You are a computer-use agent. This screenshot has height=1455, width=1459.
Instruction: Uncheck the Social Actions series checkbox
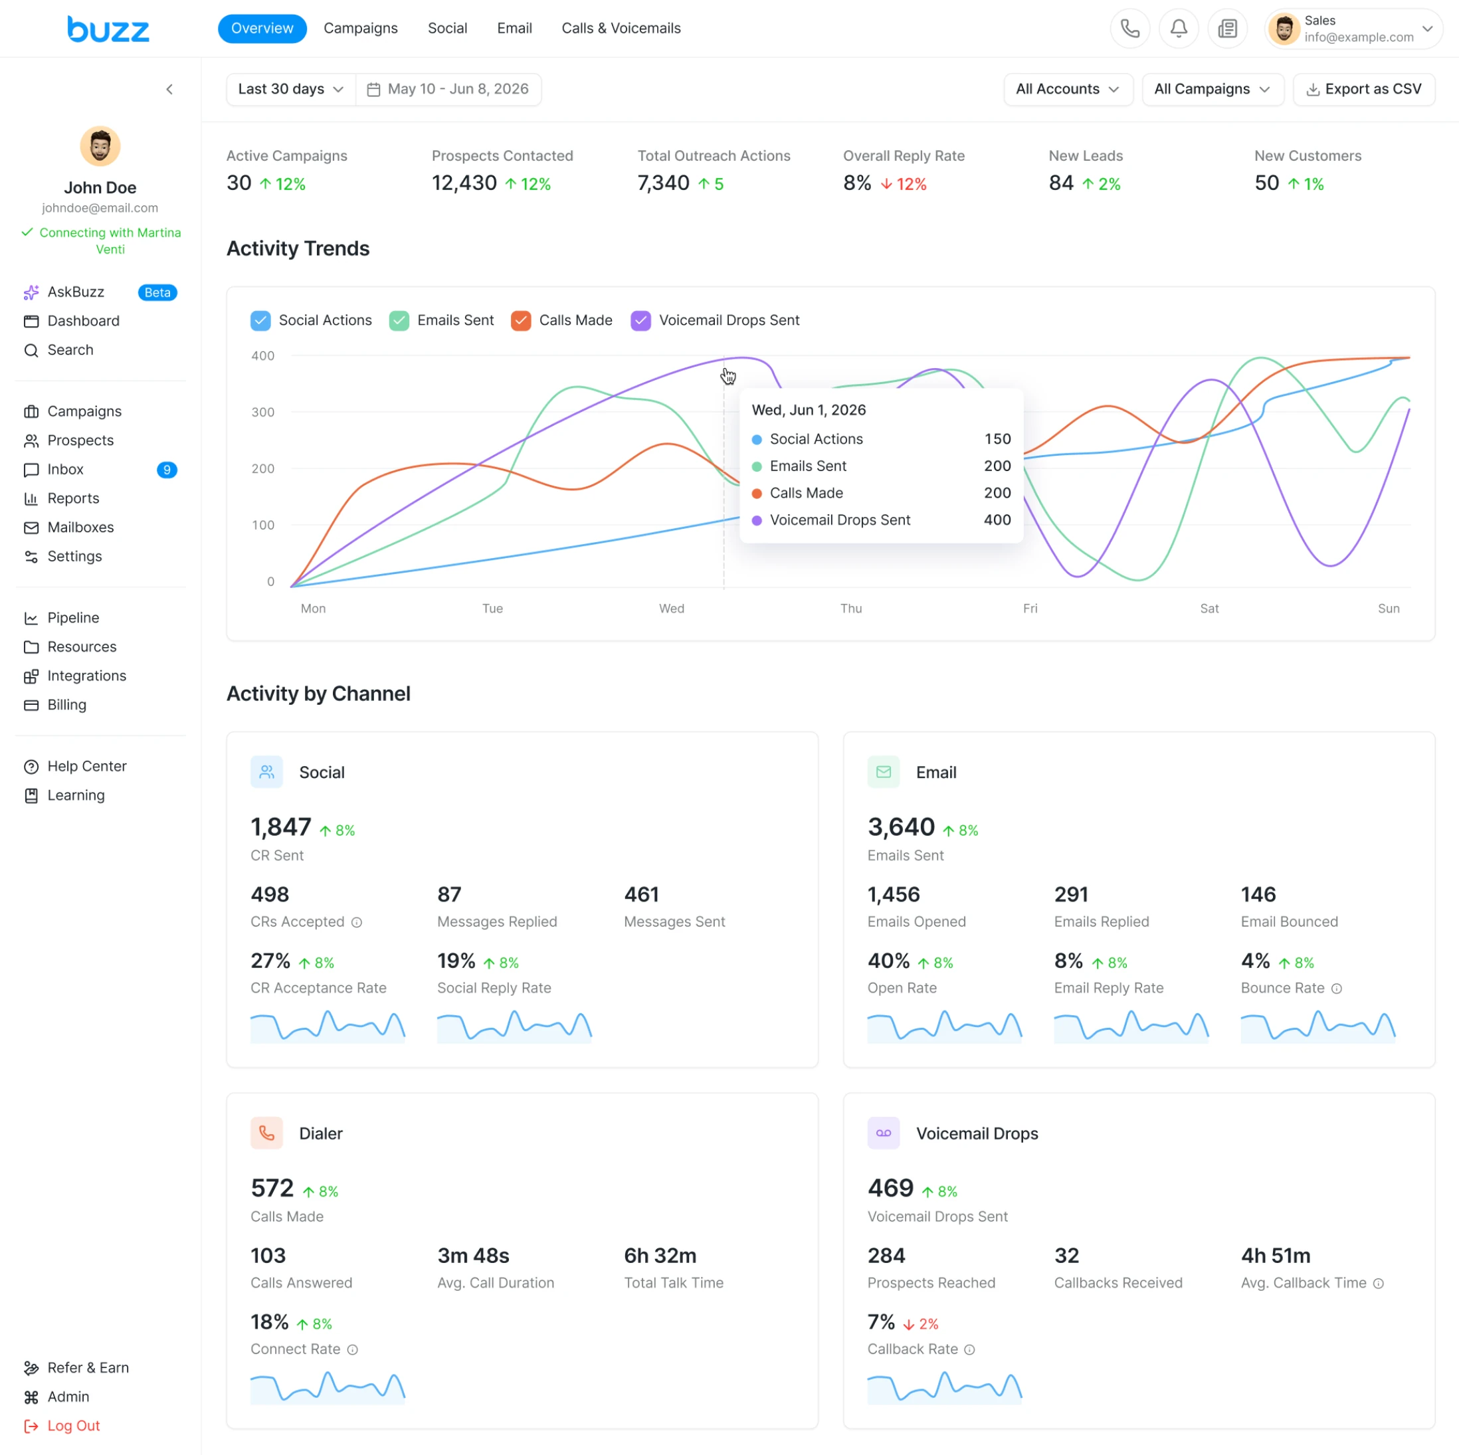[260, 320]
